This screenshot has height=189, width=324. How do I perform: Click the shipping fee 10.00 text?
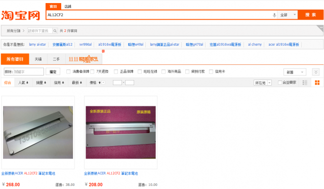(148, 184)
